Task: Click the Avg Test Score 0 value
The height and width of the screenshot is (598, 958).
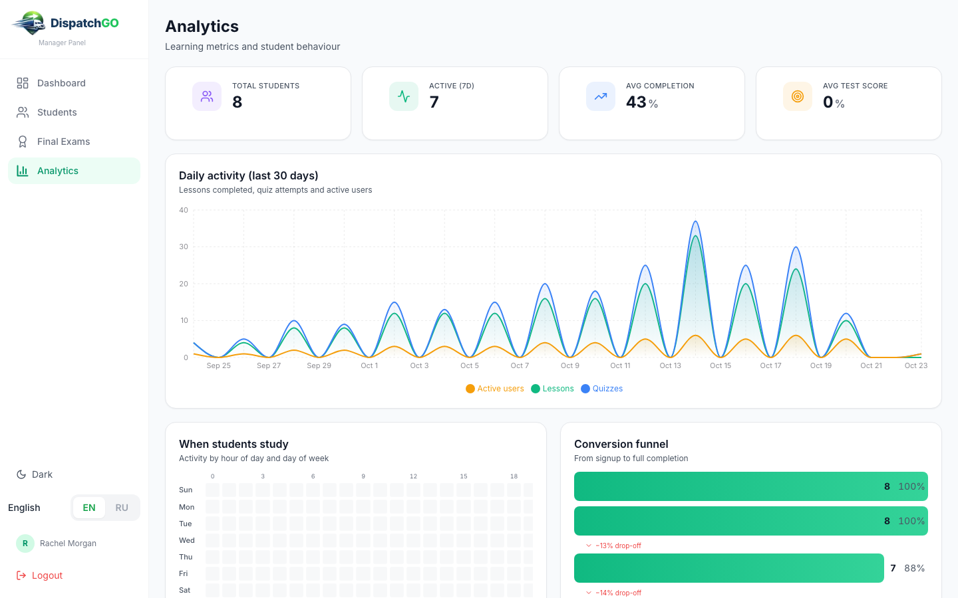Action: (828, 102)
